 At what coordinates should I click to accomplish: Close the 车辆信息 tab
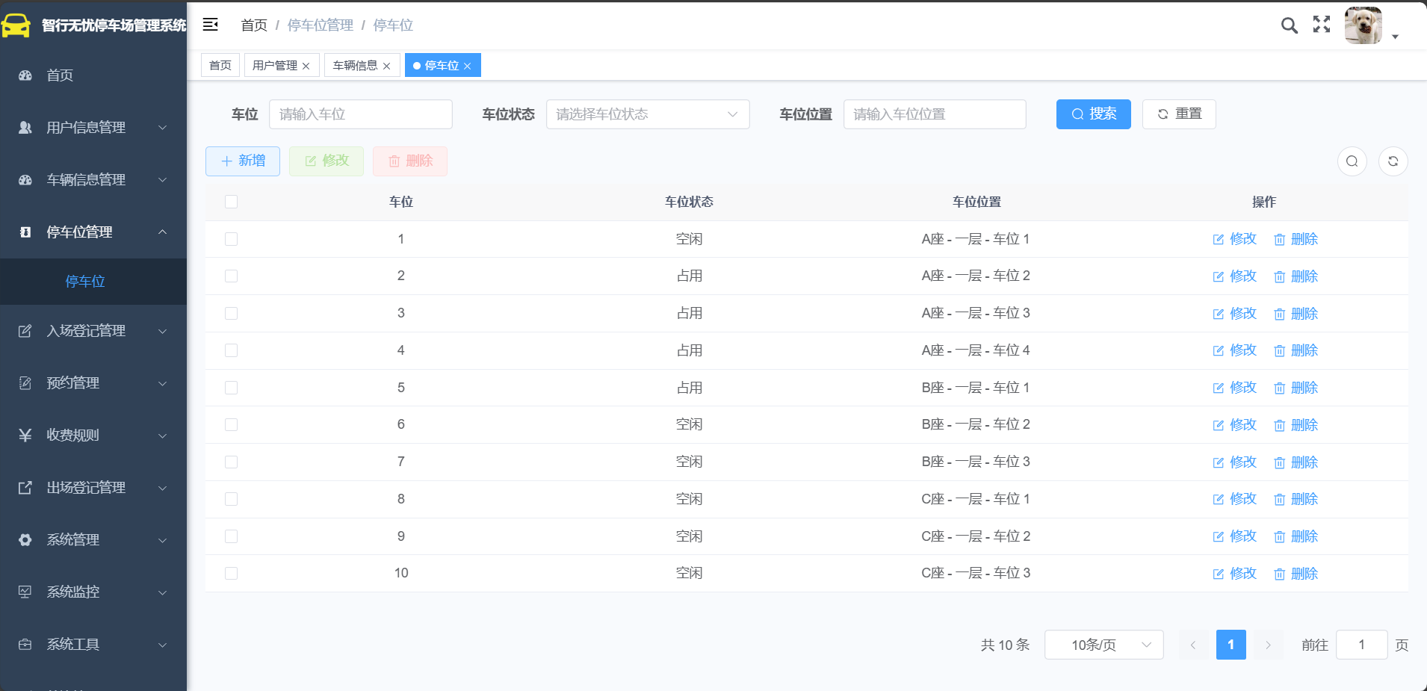pyautogui.click(x=387, y=66)
